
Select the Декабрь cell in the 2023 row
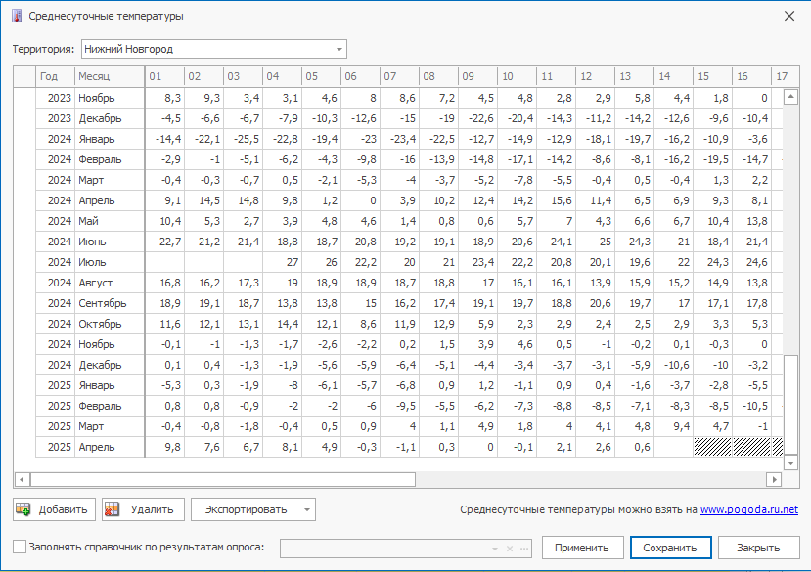tap(110, 118)
